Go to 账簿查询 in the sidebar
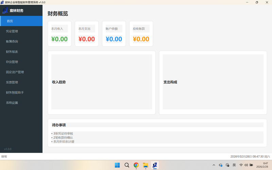Viewport: 272px width, 170px height. tap(12, 41)
